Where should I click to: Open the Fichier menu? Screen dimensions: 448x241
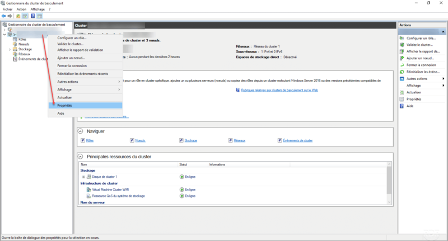coord(7,10)
